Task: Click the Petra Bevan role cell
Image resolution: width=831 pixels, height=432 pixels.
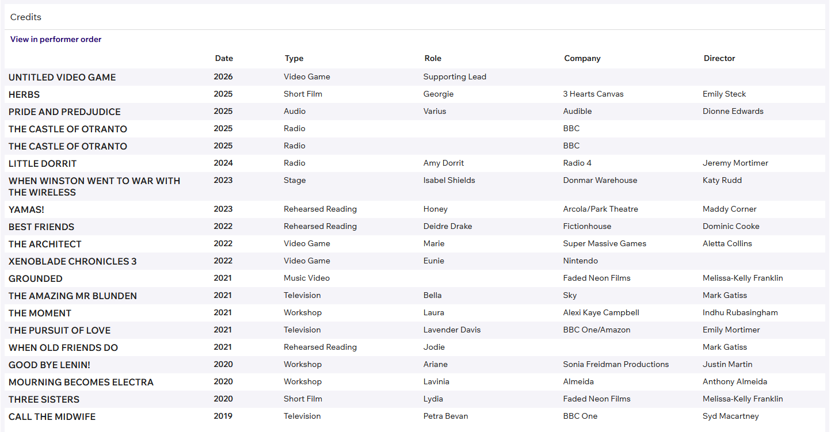Action: (446, 416)
